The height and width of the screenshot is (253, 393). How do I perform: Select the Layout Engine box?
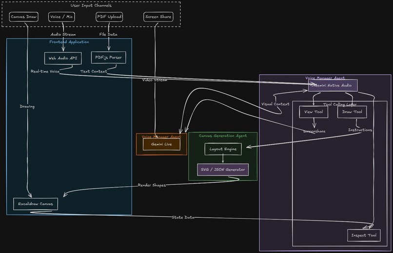pyautogui.click(x=223, y=149)
